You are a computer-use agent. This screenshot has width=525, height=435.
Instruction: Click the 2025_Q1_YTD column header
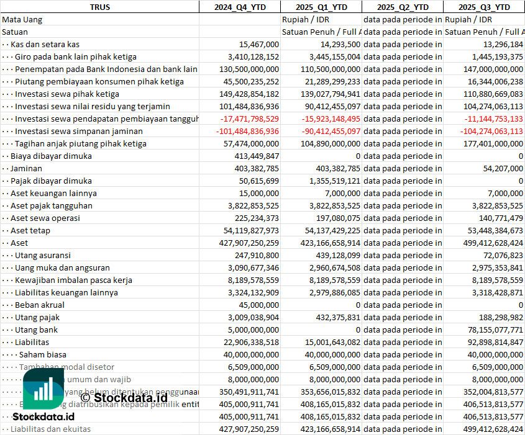click(321, 7)
